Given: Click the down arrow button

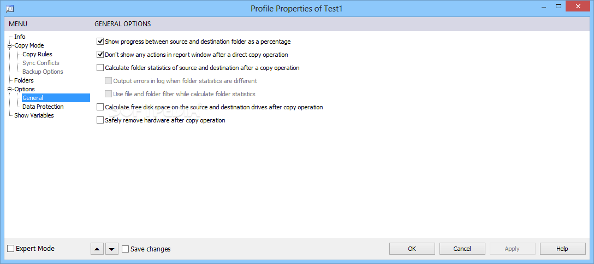Looking at the screenshot, I should (x=111, y=249).
